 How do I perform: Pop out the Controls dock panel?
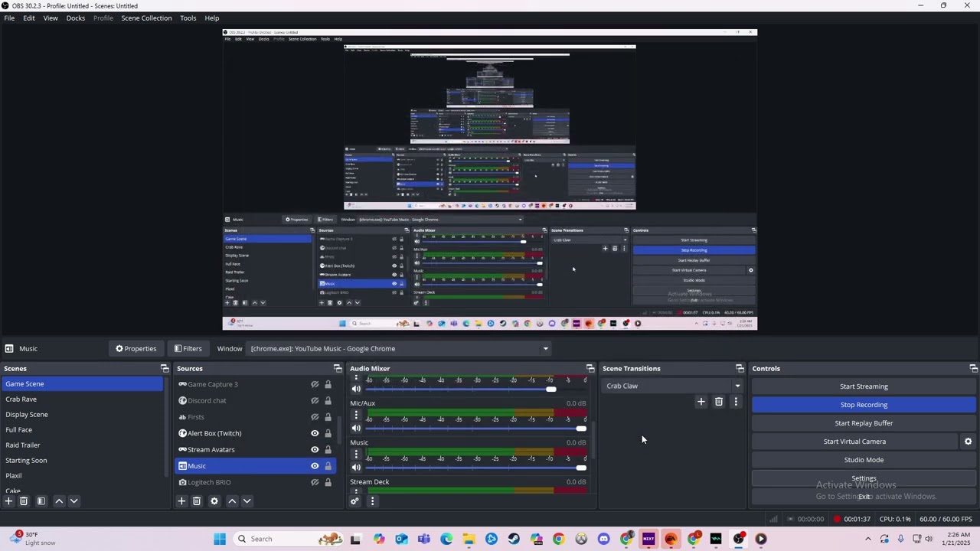pos(973,369)
